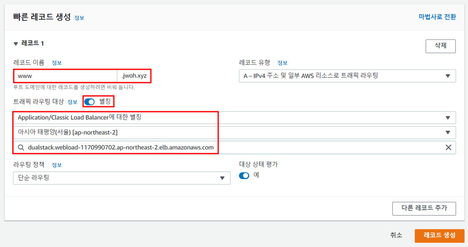Click 다른 레코드 추가 button
This screenshot has height=247, width=468.
[424, 208]
